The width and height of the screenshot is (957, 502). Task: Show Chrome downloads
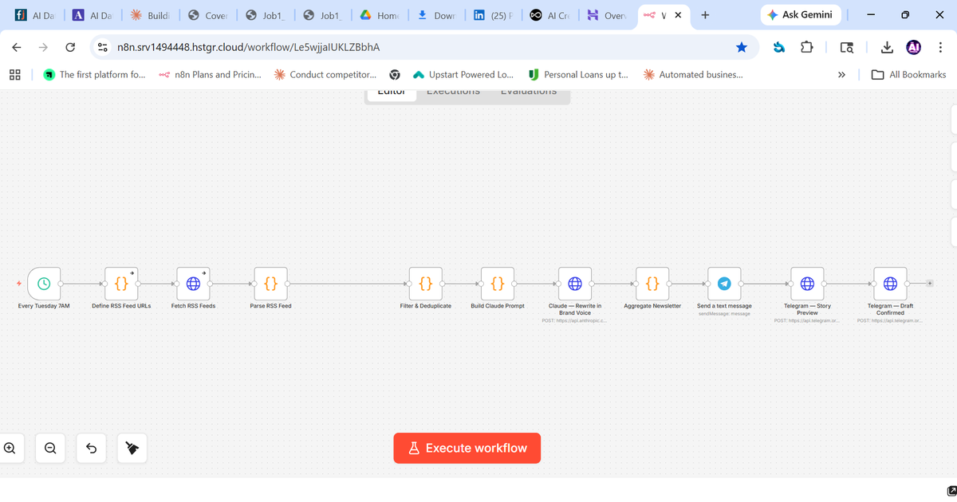point(886,48)
